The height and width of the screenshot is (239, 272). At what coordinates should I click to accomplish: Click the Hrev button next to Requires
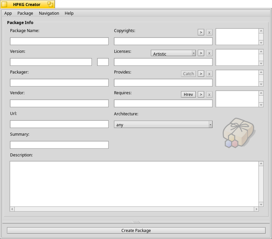coord(189,94)
